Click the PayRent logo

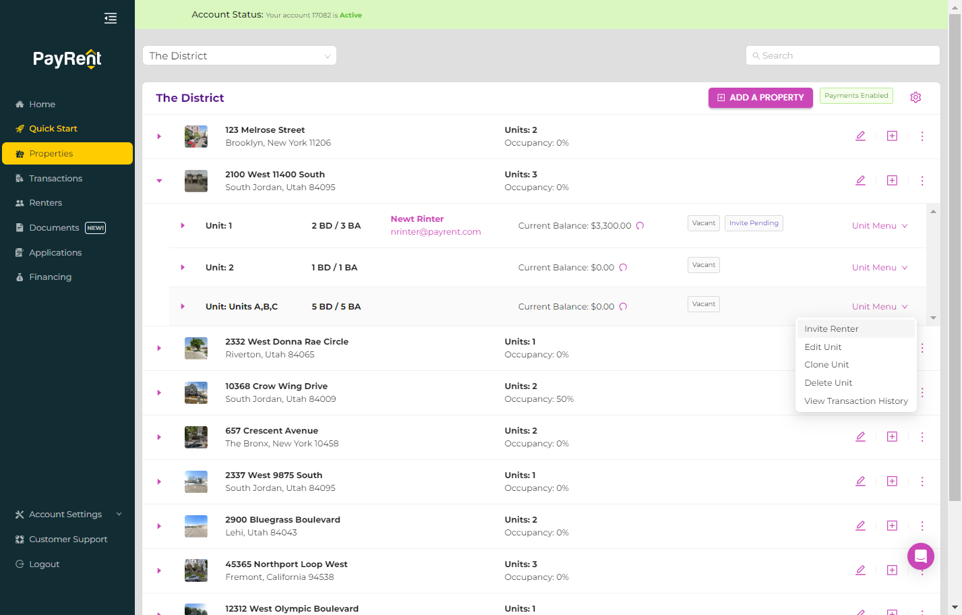tap(67, 59)
